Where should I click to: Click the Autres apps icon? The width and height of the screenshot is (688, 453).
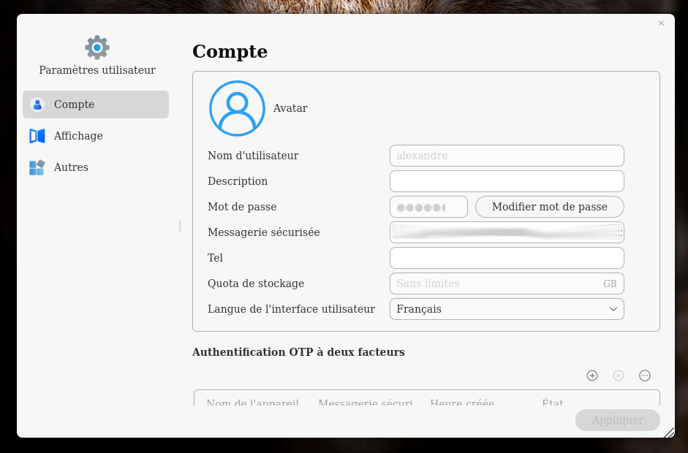pyautogui.click(x=37, y=167)
